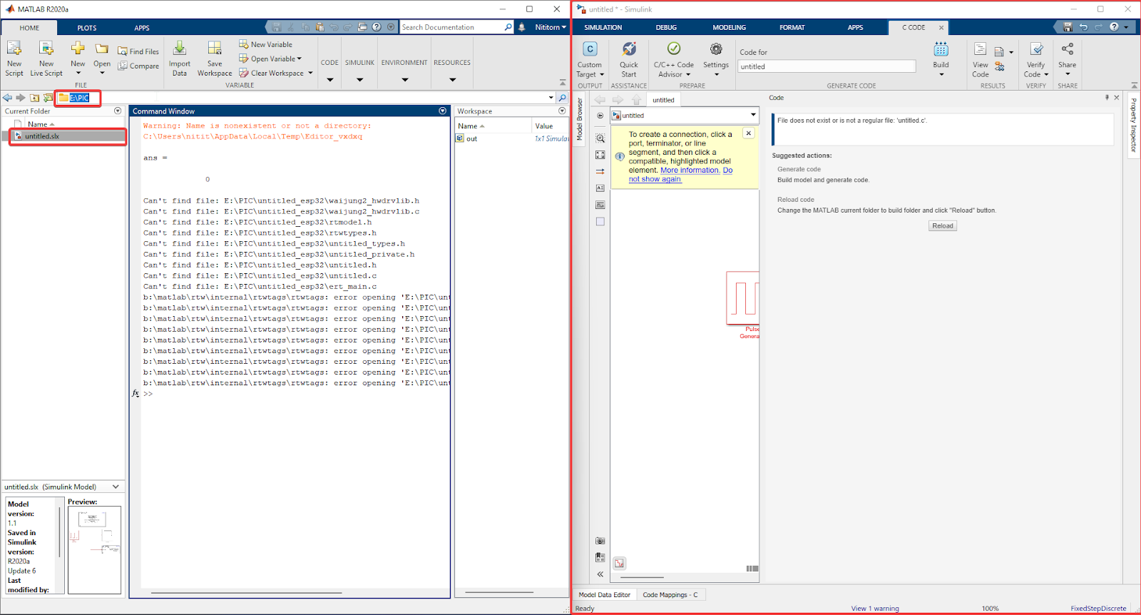
Task: Switch to the MATLAB APPS tab
Action: 142,28
